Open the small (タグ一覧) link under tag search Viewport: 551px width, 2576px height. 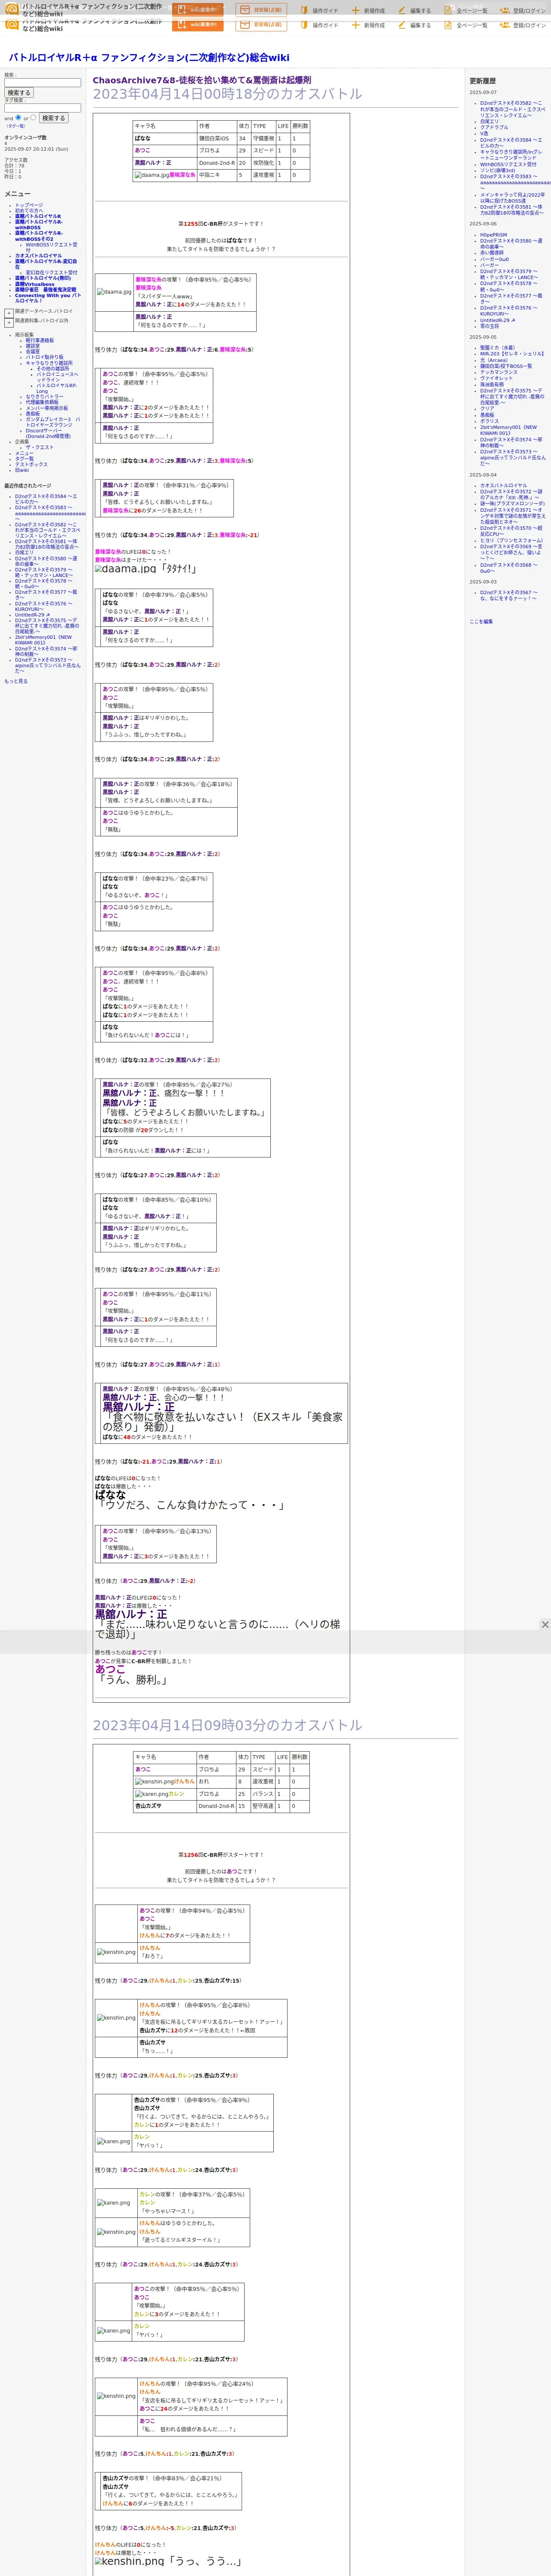(x=15, y=126)
